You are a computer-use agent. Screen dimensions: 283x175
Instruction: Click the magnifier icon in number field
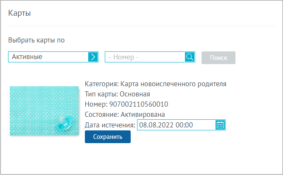pos(190,57)
